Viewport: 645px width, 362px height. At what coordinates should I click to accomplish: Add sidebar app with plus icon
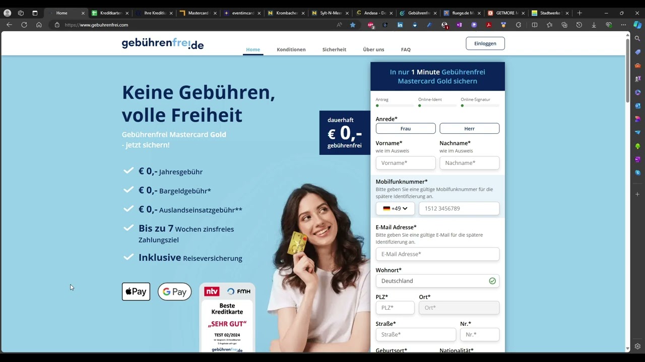637,194
